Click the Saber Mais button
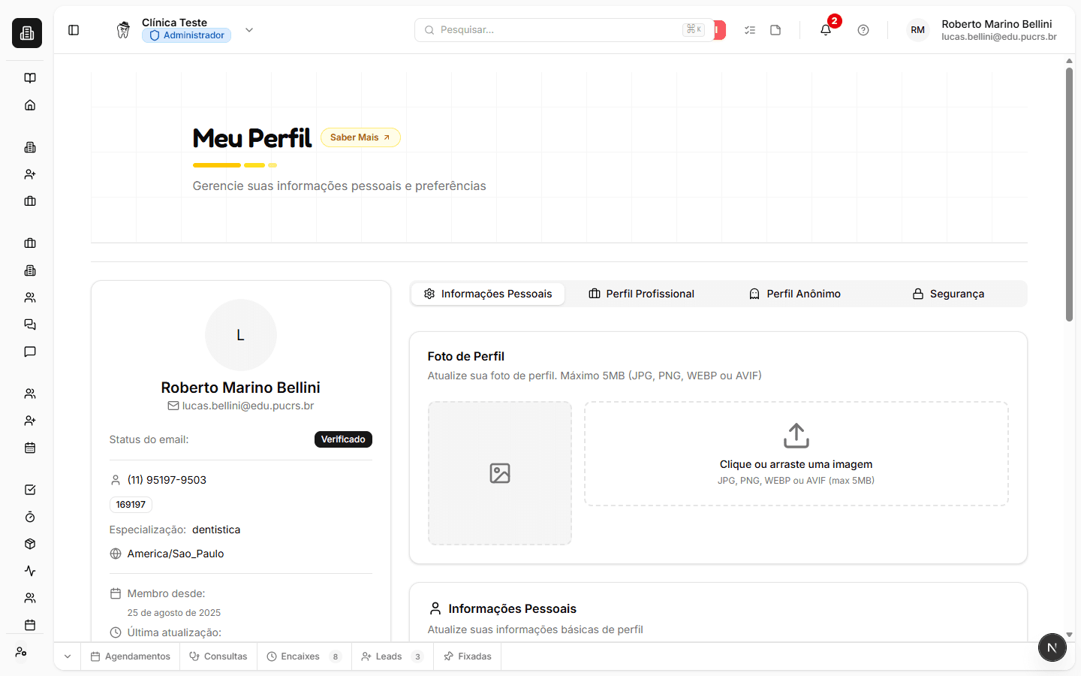 [x=360, y=137]
